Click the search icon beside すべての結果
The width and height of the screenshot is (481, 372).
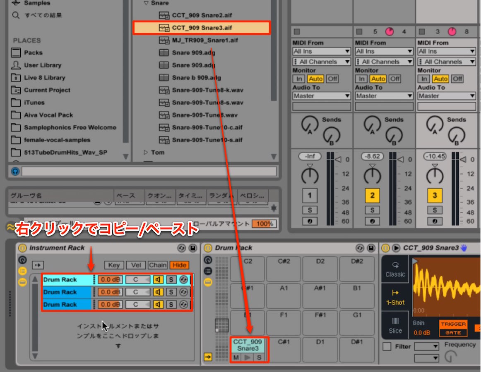16,15
